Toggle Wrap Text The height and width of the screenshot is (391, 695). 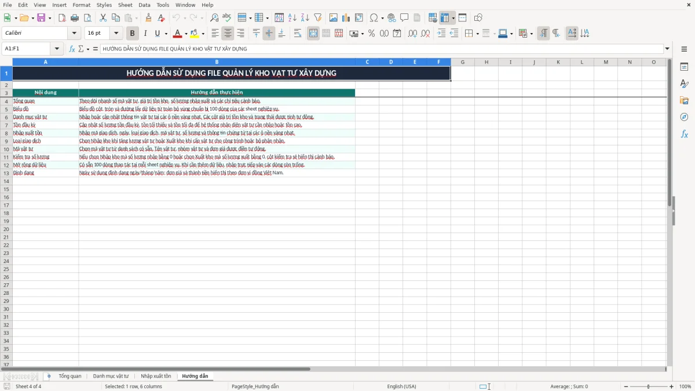coord(298,34)
